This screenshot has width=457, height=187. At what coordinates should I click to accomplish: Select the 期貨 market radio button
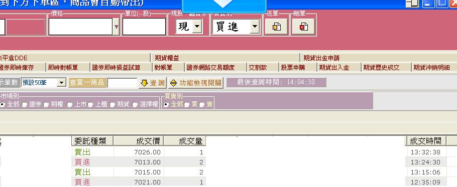[112, 105]
